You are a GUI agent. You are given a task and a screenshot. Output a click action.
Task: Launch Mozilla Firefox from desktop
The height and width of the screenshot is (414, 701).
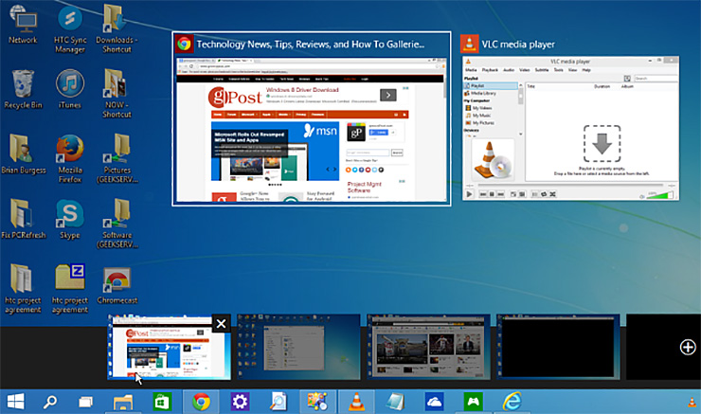70,159
